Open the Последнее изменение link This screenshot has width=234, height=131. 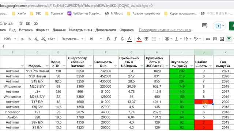(166, 30)
